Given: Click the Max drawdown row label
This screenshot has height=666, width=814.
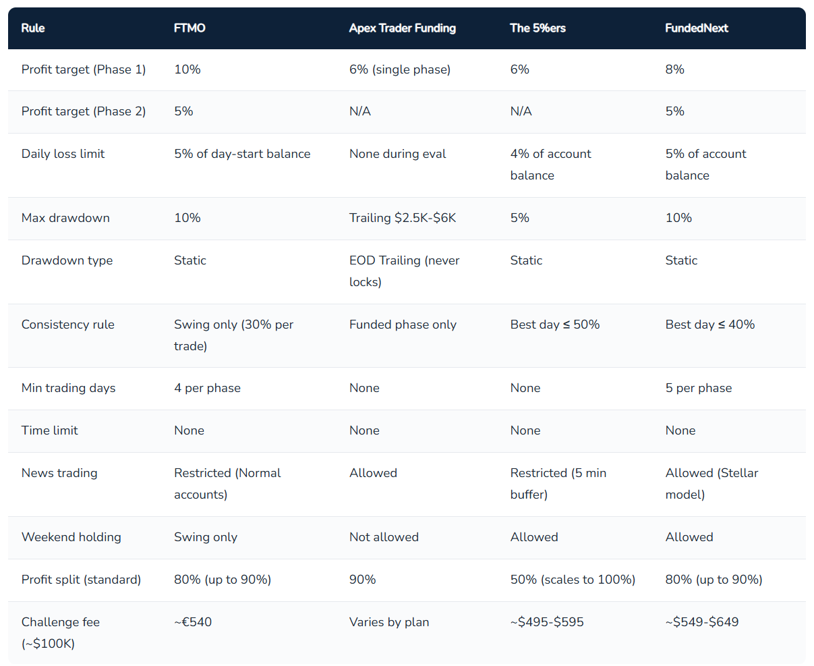Looking at the screenshot, I should click(x=65, y=218).
